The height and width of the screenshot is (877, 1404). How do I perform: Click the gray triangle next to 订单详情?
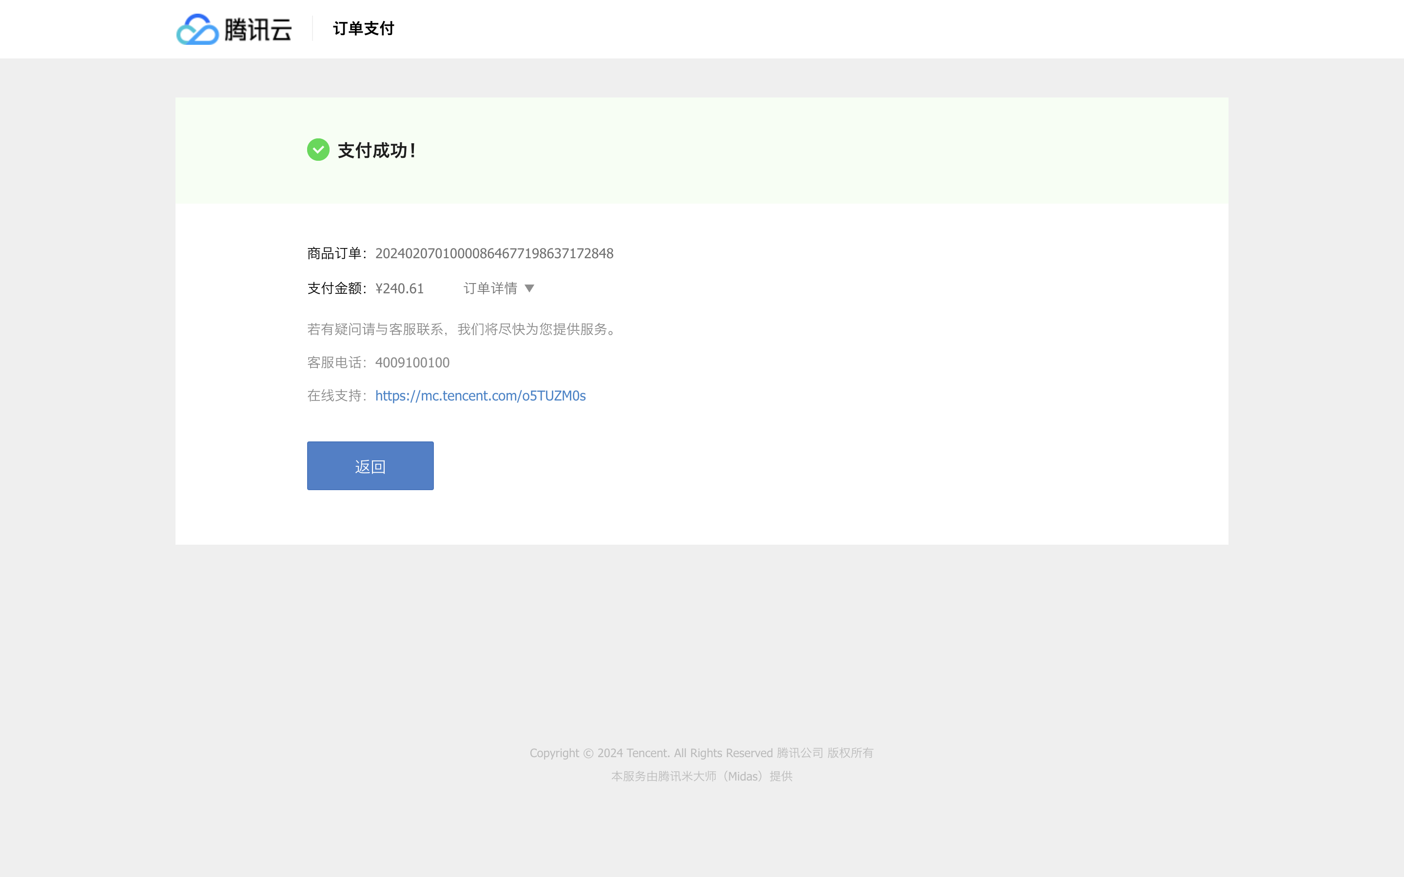pyautogui.click(x=529, y=288)
